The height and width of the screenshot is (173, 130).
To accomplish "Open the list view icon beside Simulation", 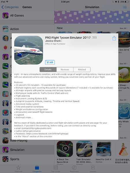I will coord(125,7).
